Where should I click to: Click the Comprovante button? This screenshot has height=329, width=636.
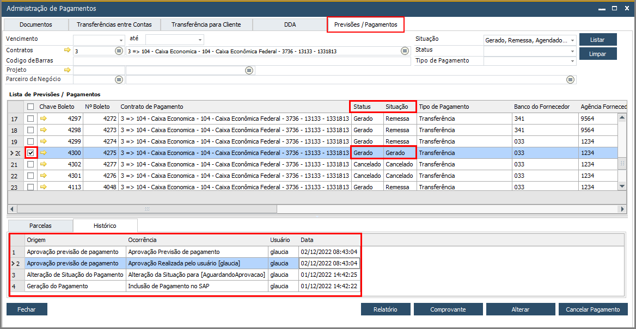coord(448,309)
